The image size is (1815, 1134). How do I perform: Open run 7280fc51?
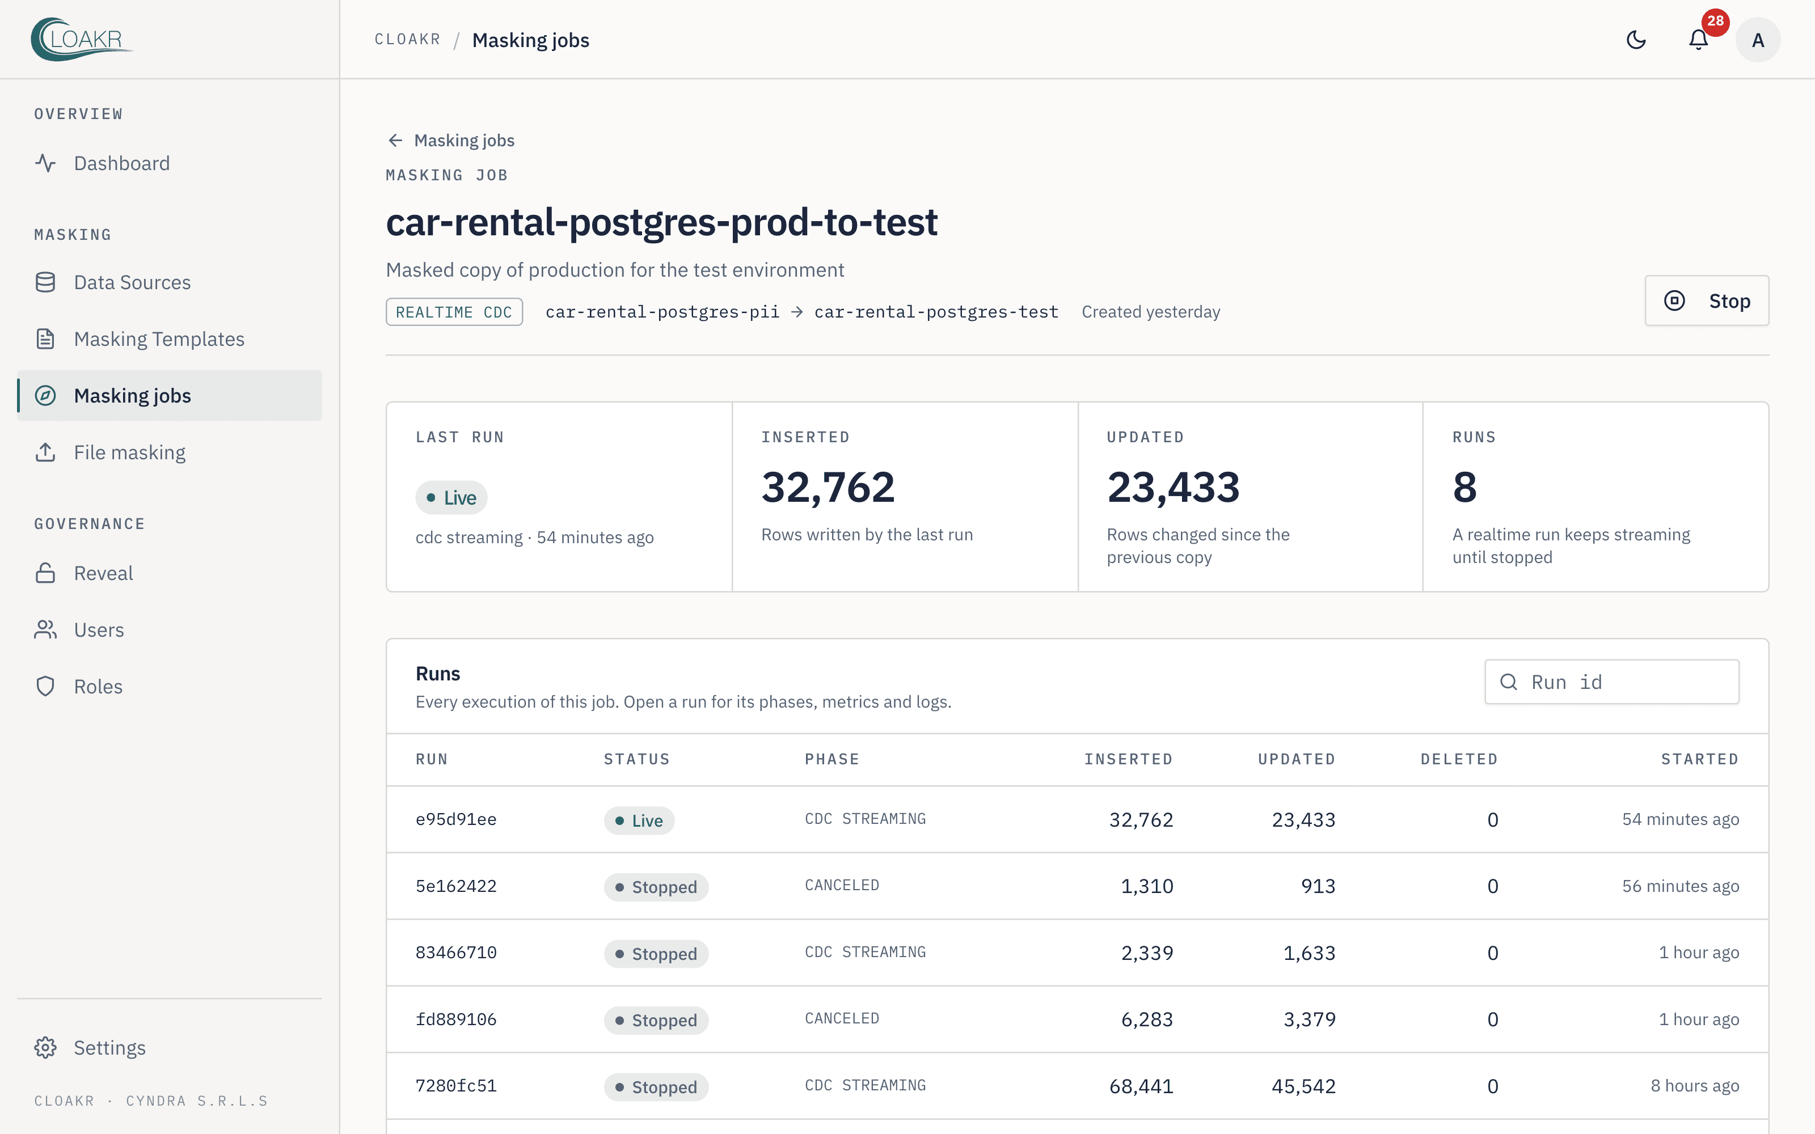click(1077, 1086)
